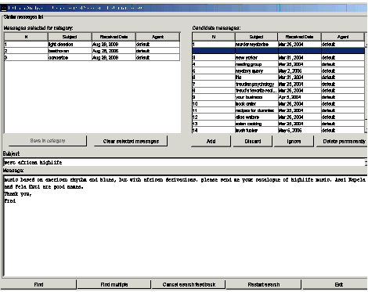Select the third selected message, dated Aug 28
The height and width of the screenshot is (292, 368).
92,57
